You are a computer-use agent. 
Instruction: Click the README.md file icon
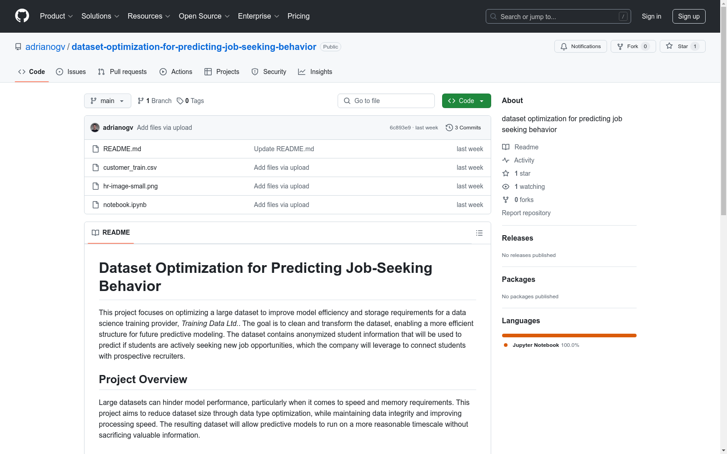95,149
